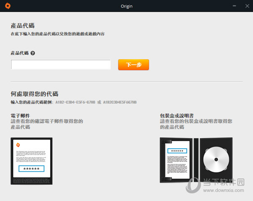Close the Origin window
253x201 pixels.
[x=247, y=5]
